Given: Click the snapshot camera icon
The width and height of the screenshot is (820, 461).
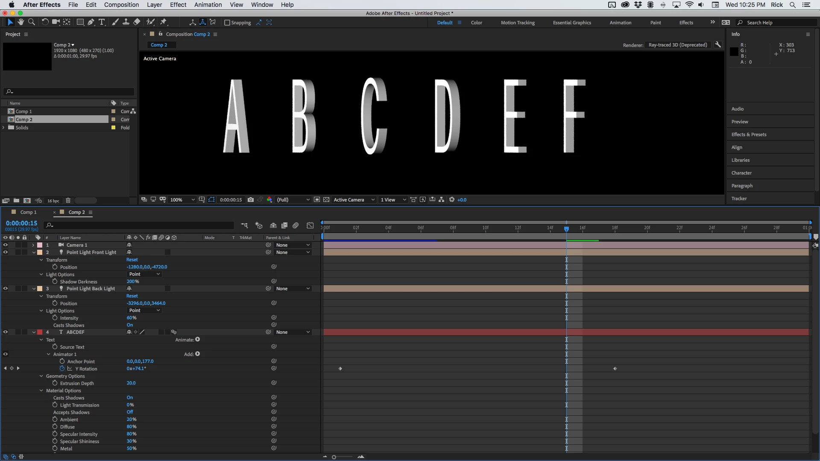Looking at the screenshot, I should (x=251, y=200).
